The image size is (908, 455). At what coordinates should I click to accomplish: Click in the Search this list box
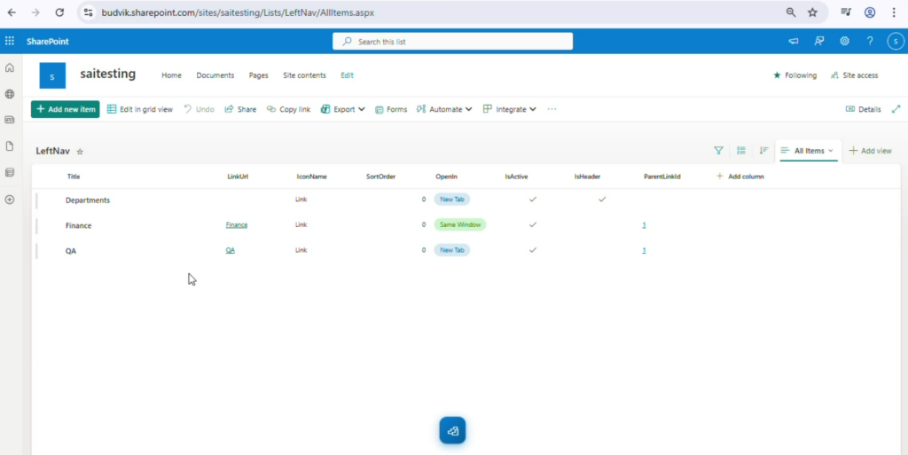tap(452, 42)
